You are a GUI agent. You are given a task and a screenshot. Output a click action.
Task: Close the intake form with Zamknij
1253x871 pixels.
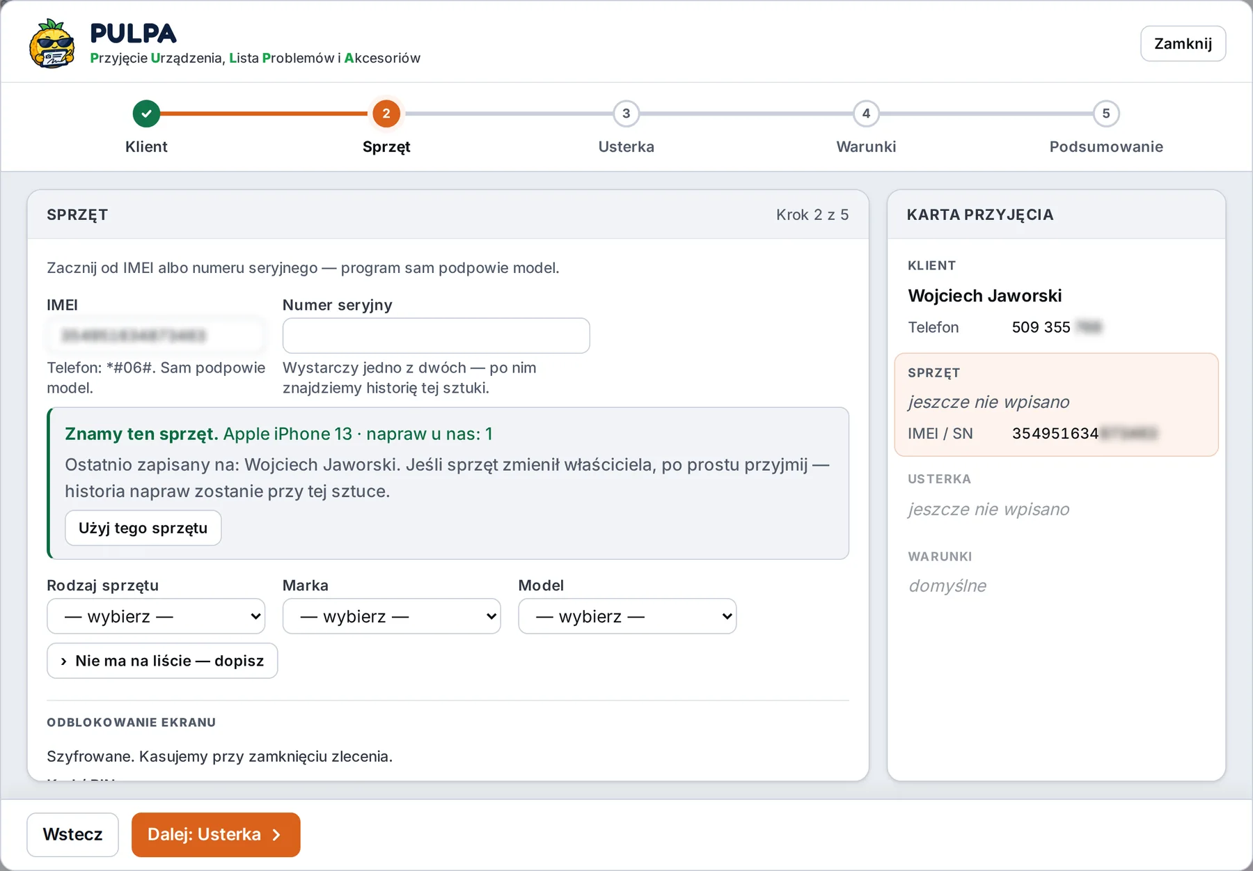(1183, 44)
